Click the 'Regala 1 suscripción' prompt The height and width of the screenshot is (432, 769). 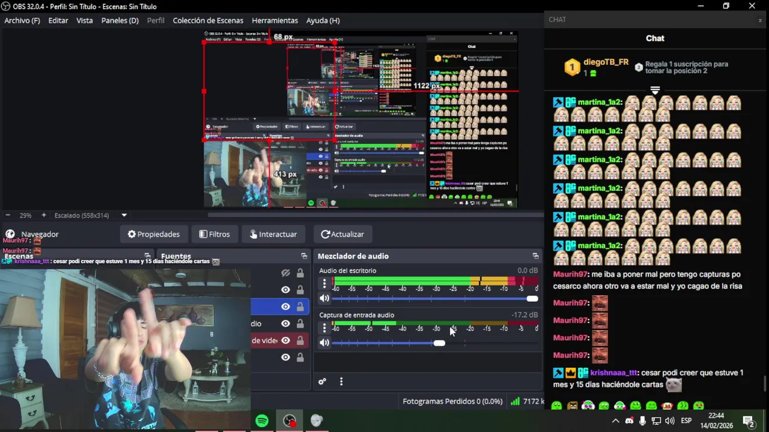686,67
